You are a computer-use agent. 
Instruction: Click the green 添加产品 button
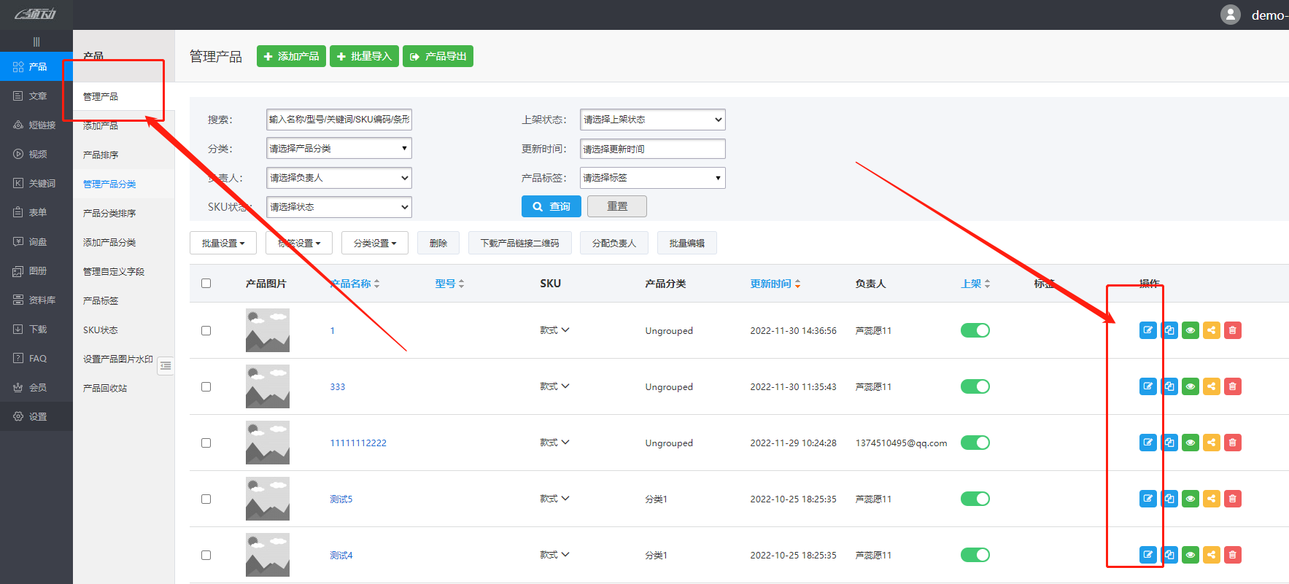(291, 56)
